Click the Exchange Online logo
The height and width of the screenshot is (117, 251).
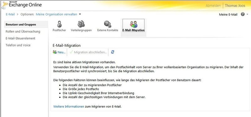coord(21,5)
